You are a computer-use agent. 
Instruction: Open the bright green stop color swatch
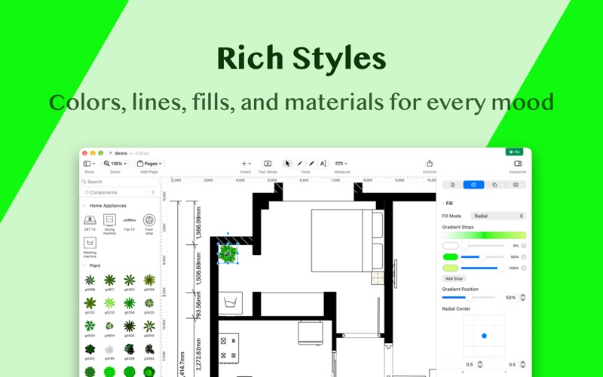(x=450, y=256)
